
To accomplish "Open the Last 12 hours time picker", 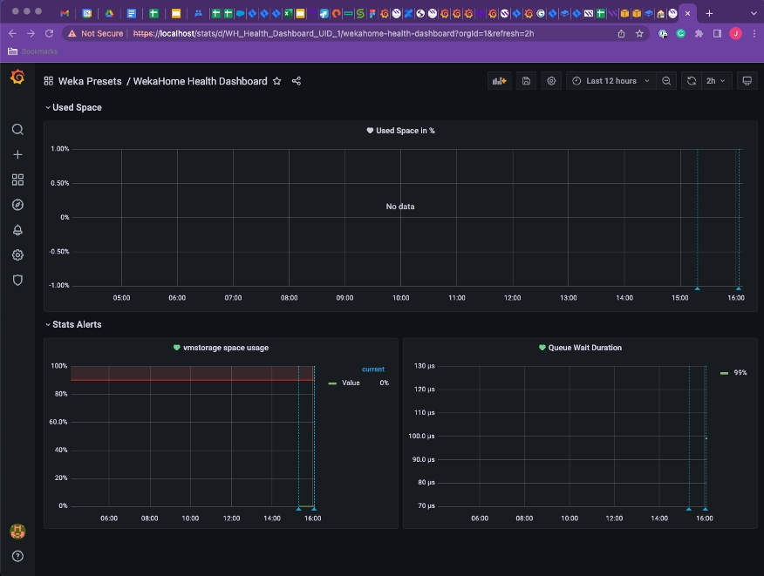I will [x=611, y=81].
